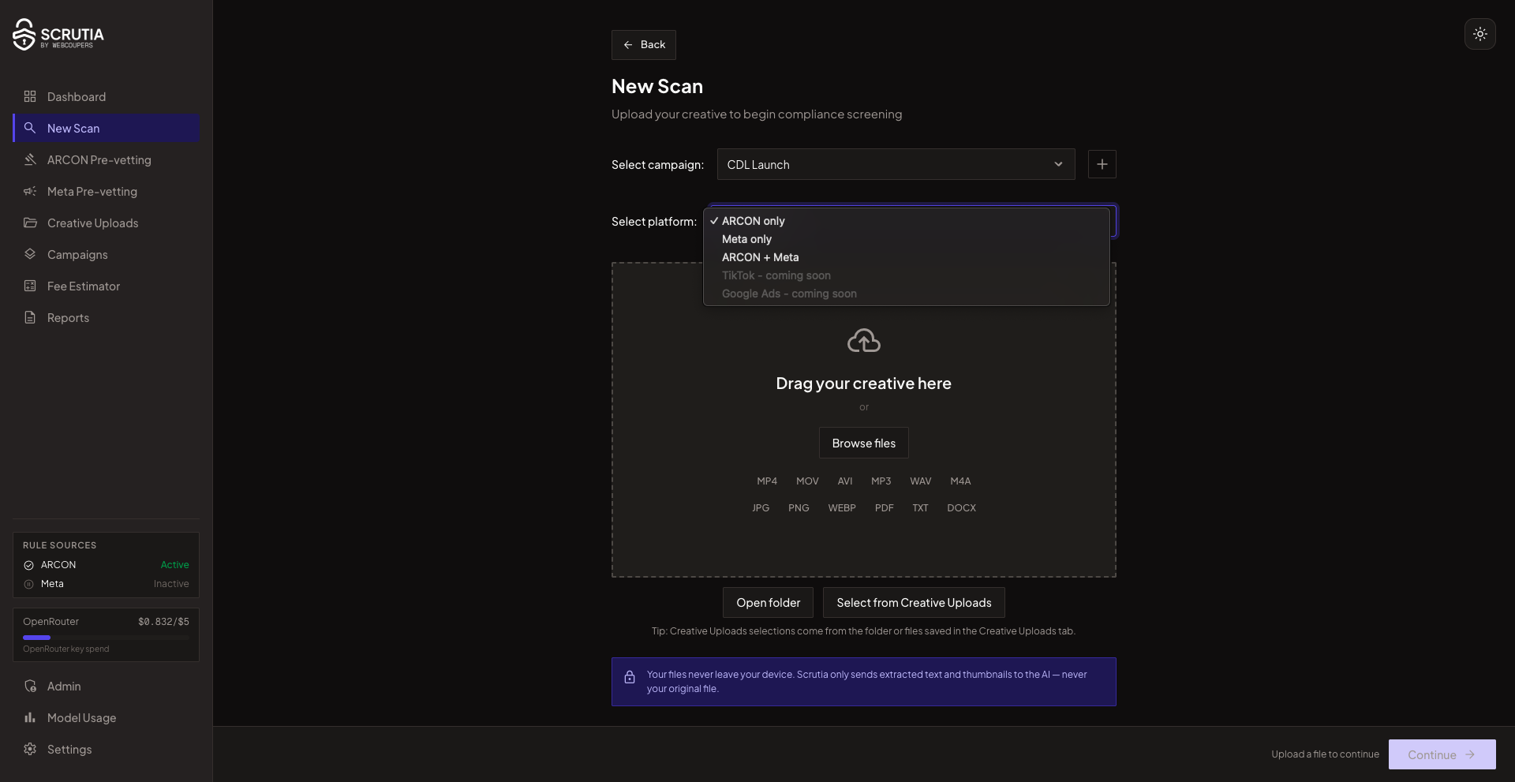This screenshot has width=1515, height=782.
Task: Open ARCON Pre-vetting page
Action: point(107,159)
